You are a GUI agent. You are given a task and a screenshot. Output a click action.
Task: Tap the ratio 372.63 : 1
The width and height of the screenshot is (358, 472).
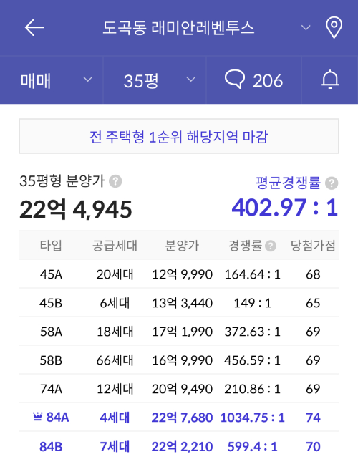click(x=253, y=332)
